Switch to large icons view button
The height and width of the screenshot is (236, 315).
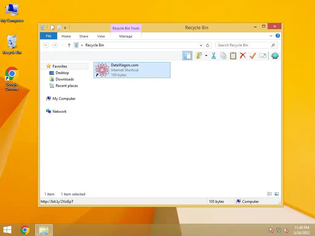click(277, 194)
